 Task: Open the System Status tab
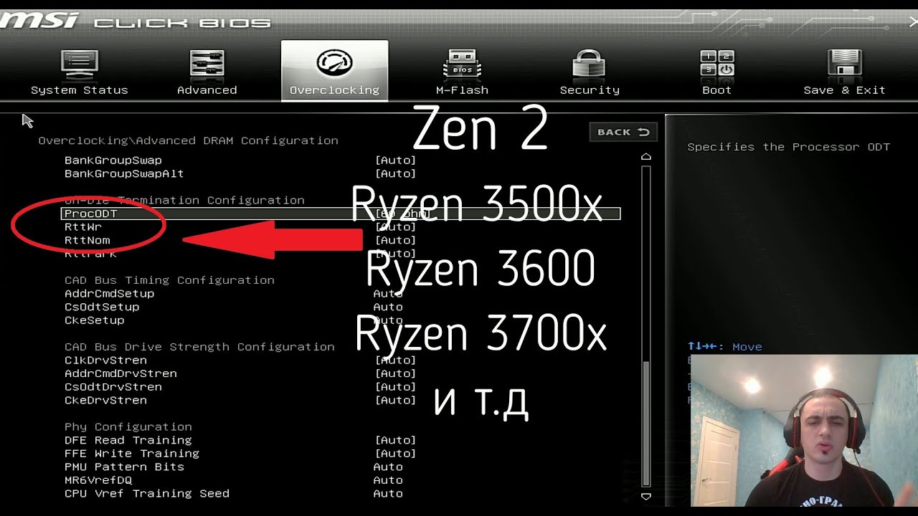point(79,72)
